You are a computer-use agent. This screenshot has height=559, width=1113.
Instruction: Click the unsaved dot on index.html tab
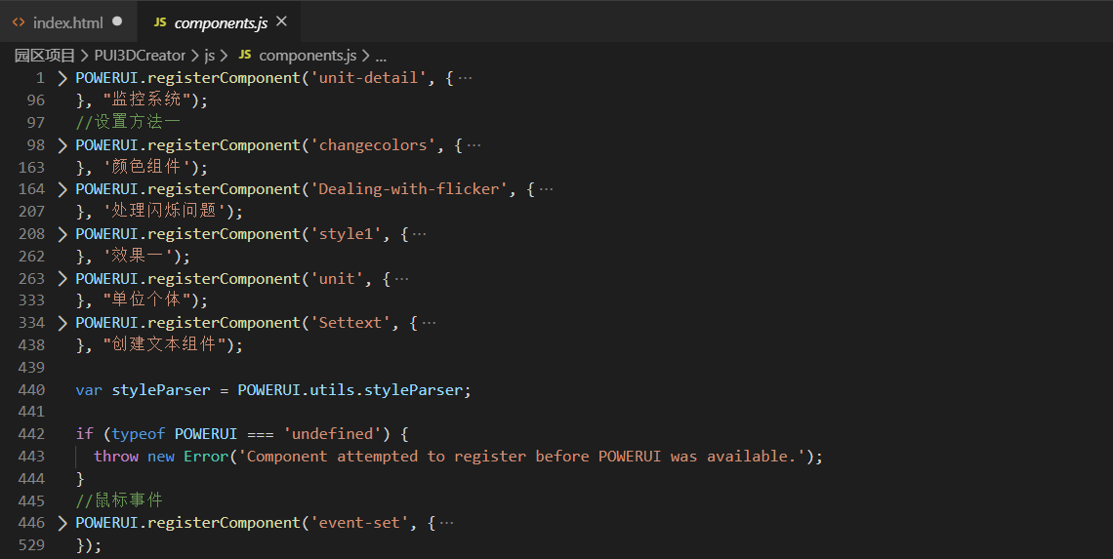point(118,21)
